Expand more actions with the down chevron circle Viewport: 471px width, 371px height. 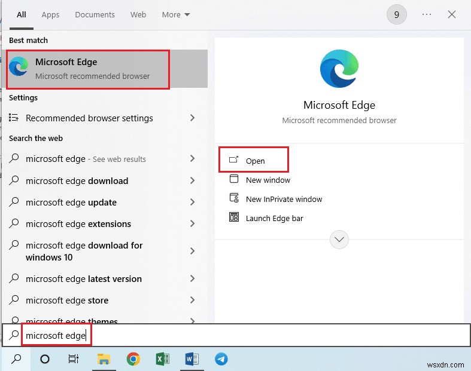pyautogui.click(x=339, y=240)
